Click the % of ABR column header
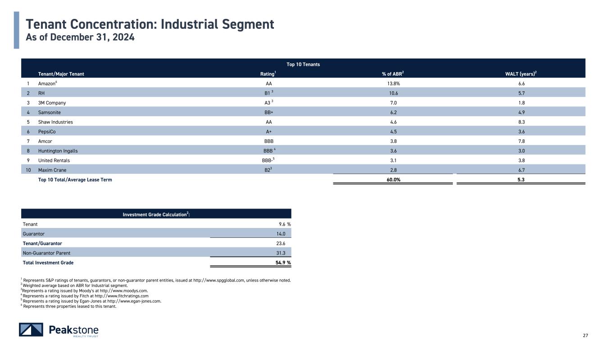Viewport: 615px width, 346px height. pos(392,73)
